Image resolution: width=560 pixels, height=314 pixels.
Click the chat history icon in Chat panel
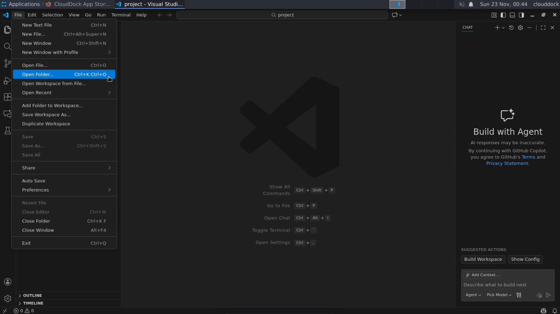coord(511,28)
